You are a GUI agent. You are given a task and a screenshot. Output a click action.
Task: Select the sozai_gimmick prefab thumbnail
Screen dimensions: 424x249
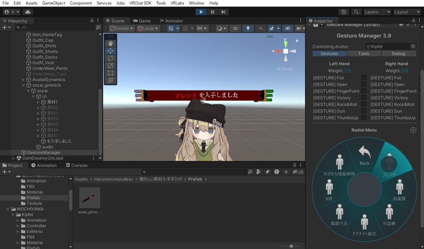(x=89, y=198)
